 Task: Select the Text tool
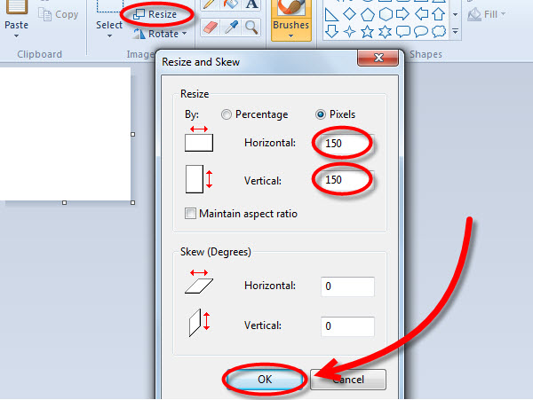[251, 4]
